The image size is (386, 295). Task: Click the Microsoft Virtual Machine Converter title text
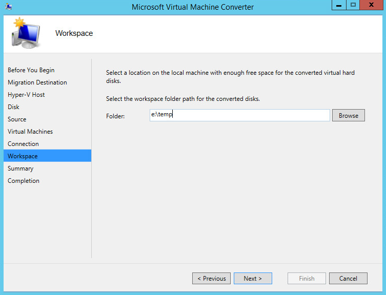(193, 7)
